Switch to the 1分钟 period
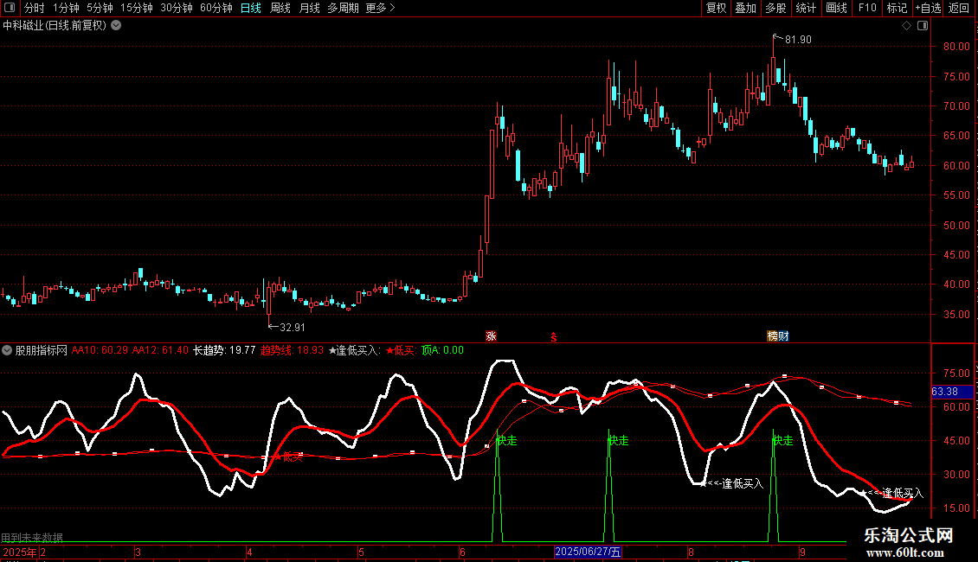Image resolution: width=978 pixels, height=562 pixels. coord(66,8)
